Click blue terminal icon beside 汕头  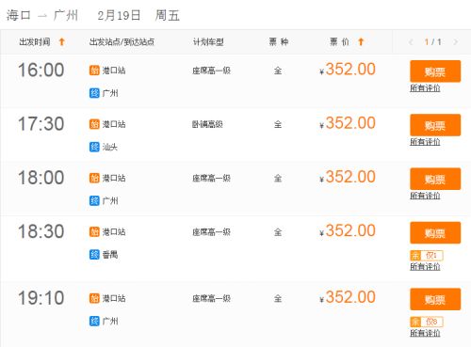[94, 147]
